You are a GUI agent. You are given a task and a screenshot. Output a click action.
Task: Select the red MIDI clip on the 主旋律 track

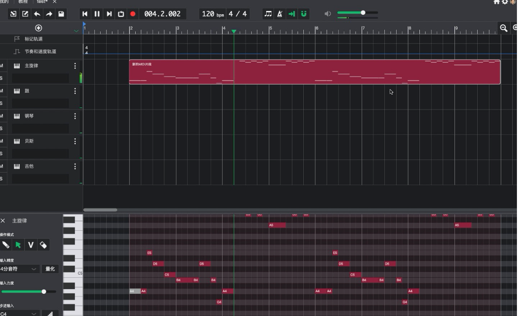pos(314,72)
